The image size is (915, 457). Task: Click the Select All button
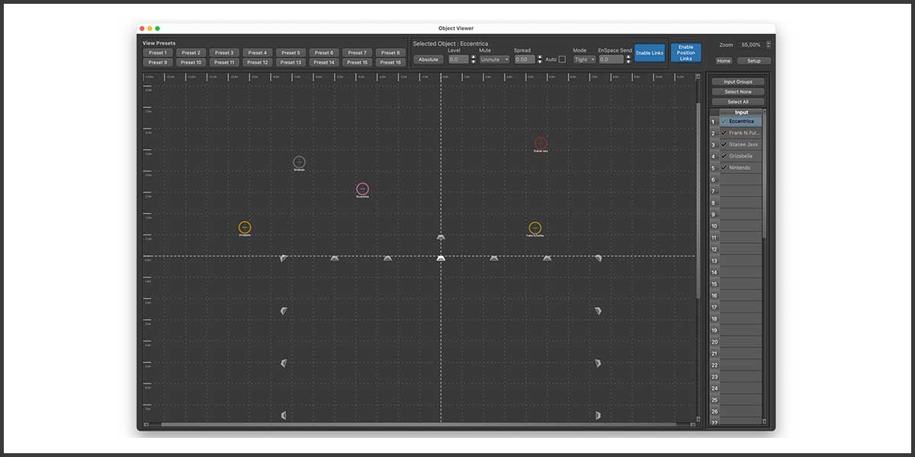pos(738,101)
